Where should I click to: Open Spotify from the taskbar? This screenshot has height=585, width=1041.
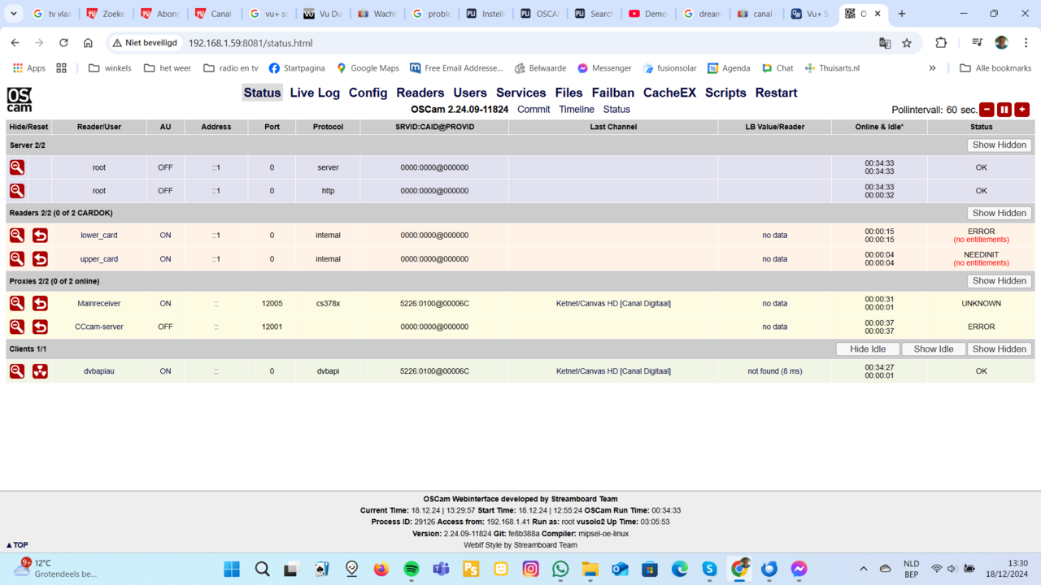click(412, 569)
